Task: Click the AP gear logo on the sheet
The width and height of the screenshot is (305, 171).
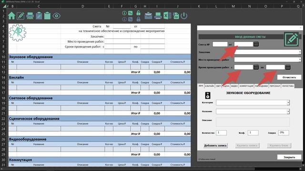Action: pyautogui.click(x=18, y=33)
